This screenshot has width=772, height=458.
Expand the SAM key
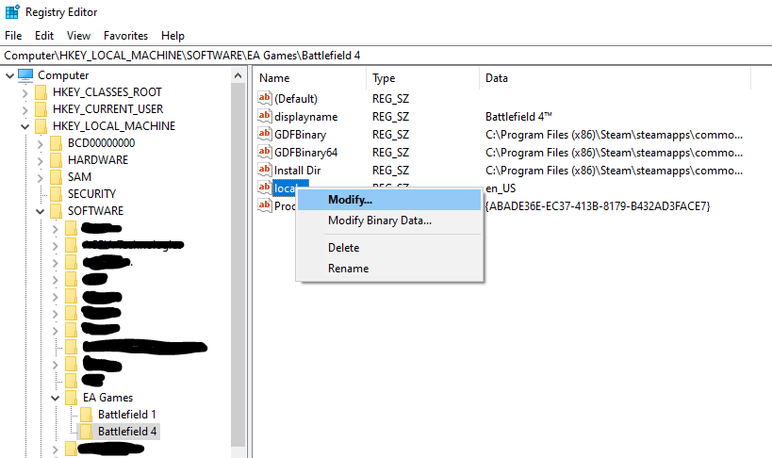[41, 177]
